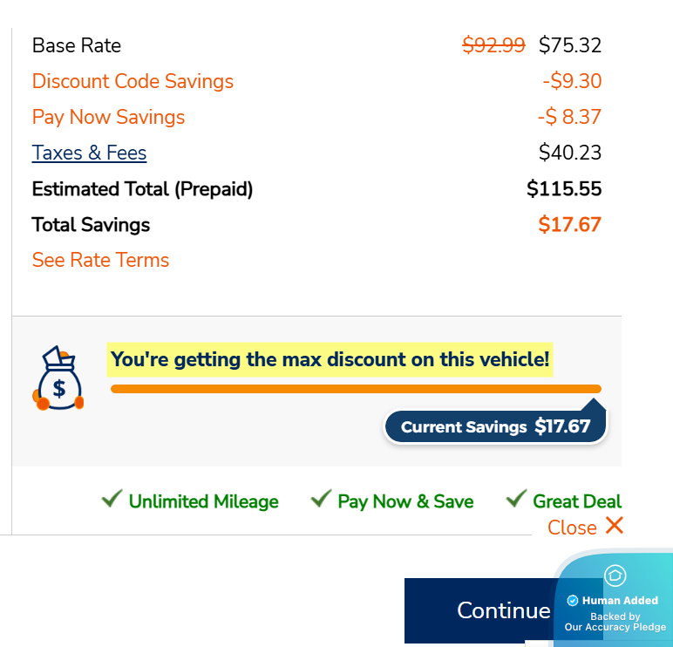Click the Pay Now Savings label
The image size is (673, 647).
coord(108,118)
